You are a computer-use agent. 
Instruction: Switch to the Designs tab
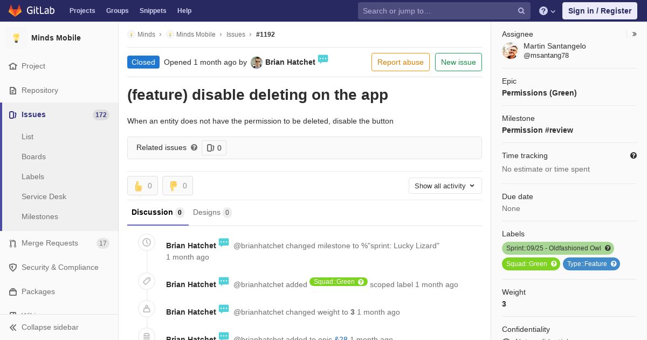coord(212,213)
